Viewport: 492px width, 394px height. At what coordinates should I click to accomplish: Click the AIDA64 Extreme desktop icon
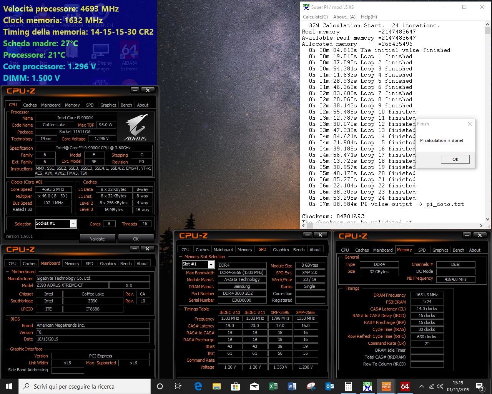129,57
